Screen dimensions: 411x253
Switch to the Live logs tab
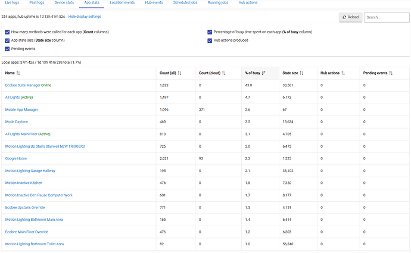click(x=12, y=3)
